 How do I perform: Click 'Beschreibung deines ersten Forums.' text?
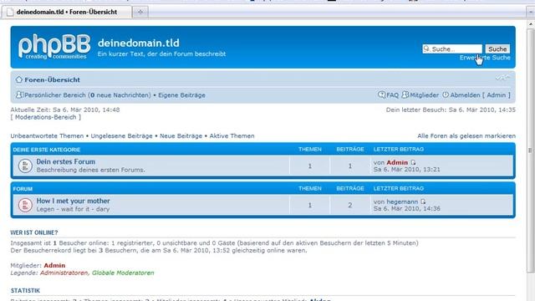pos(91,170)
